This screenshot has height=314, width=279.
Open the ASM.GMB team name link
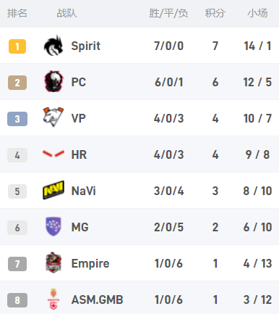(98, 299)
